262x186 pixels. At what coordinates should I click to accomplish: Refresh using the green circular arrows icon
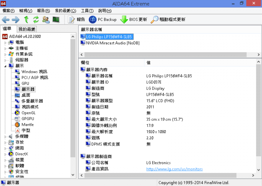pos(36,20)
